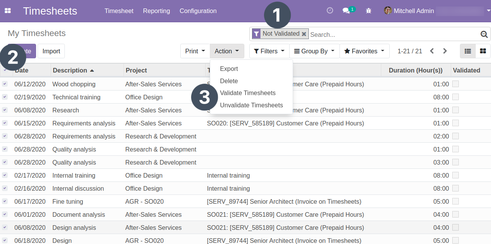The image size is (491, 244).
Task: Select the Fine tuning row checkbox
Action: (5, 201)
